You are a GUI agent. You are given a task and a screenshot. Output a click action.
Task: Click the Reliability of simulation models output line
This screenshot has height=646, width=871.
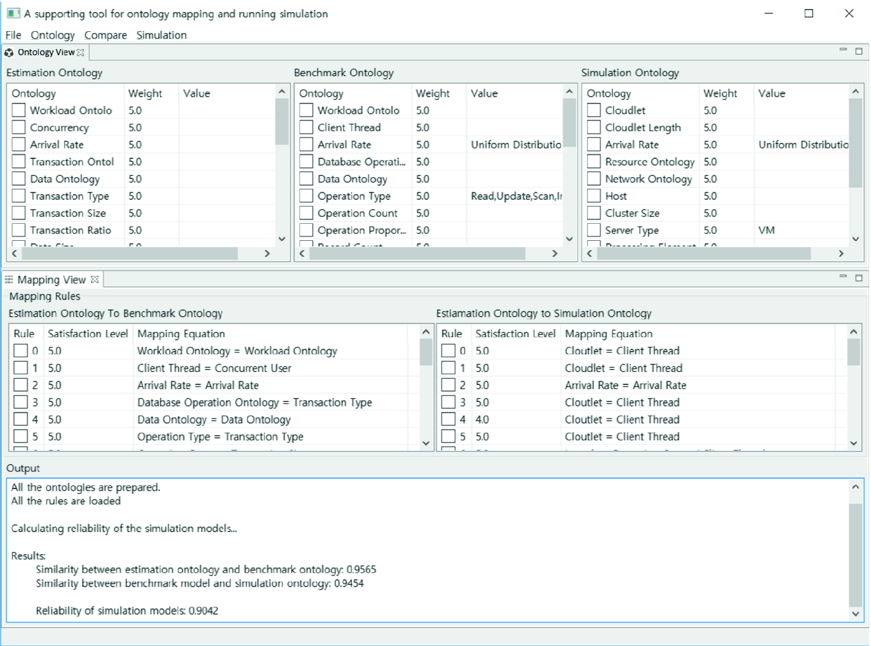tap(127, 610)
